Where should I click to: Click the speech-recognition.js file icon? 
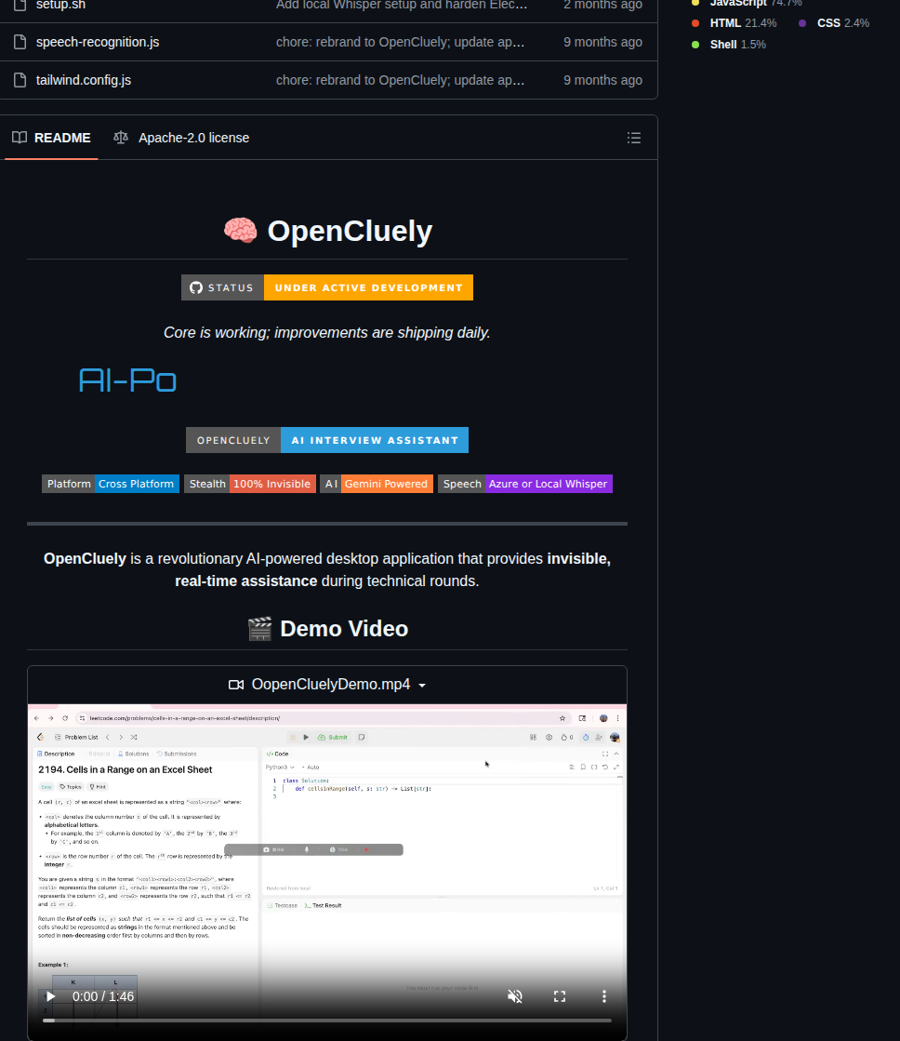click(20, 42)
